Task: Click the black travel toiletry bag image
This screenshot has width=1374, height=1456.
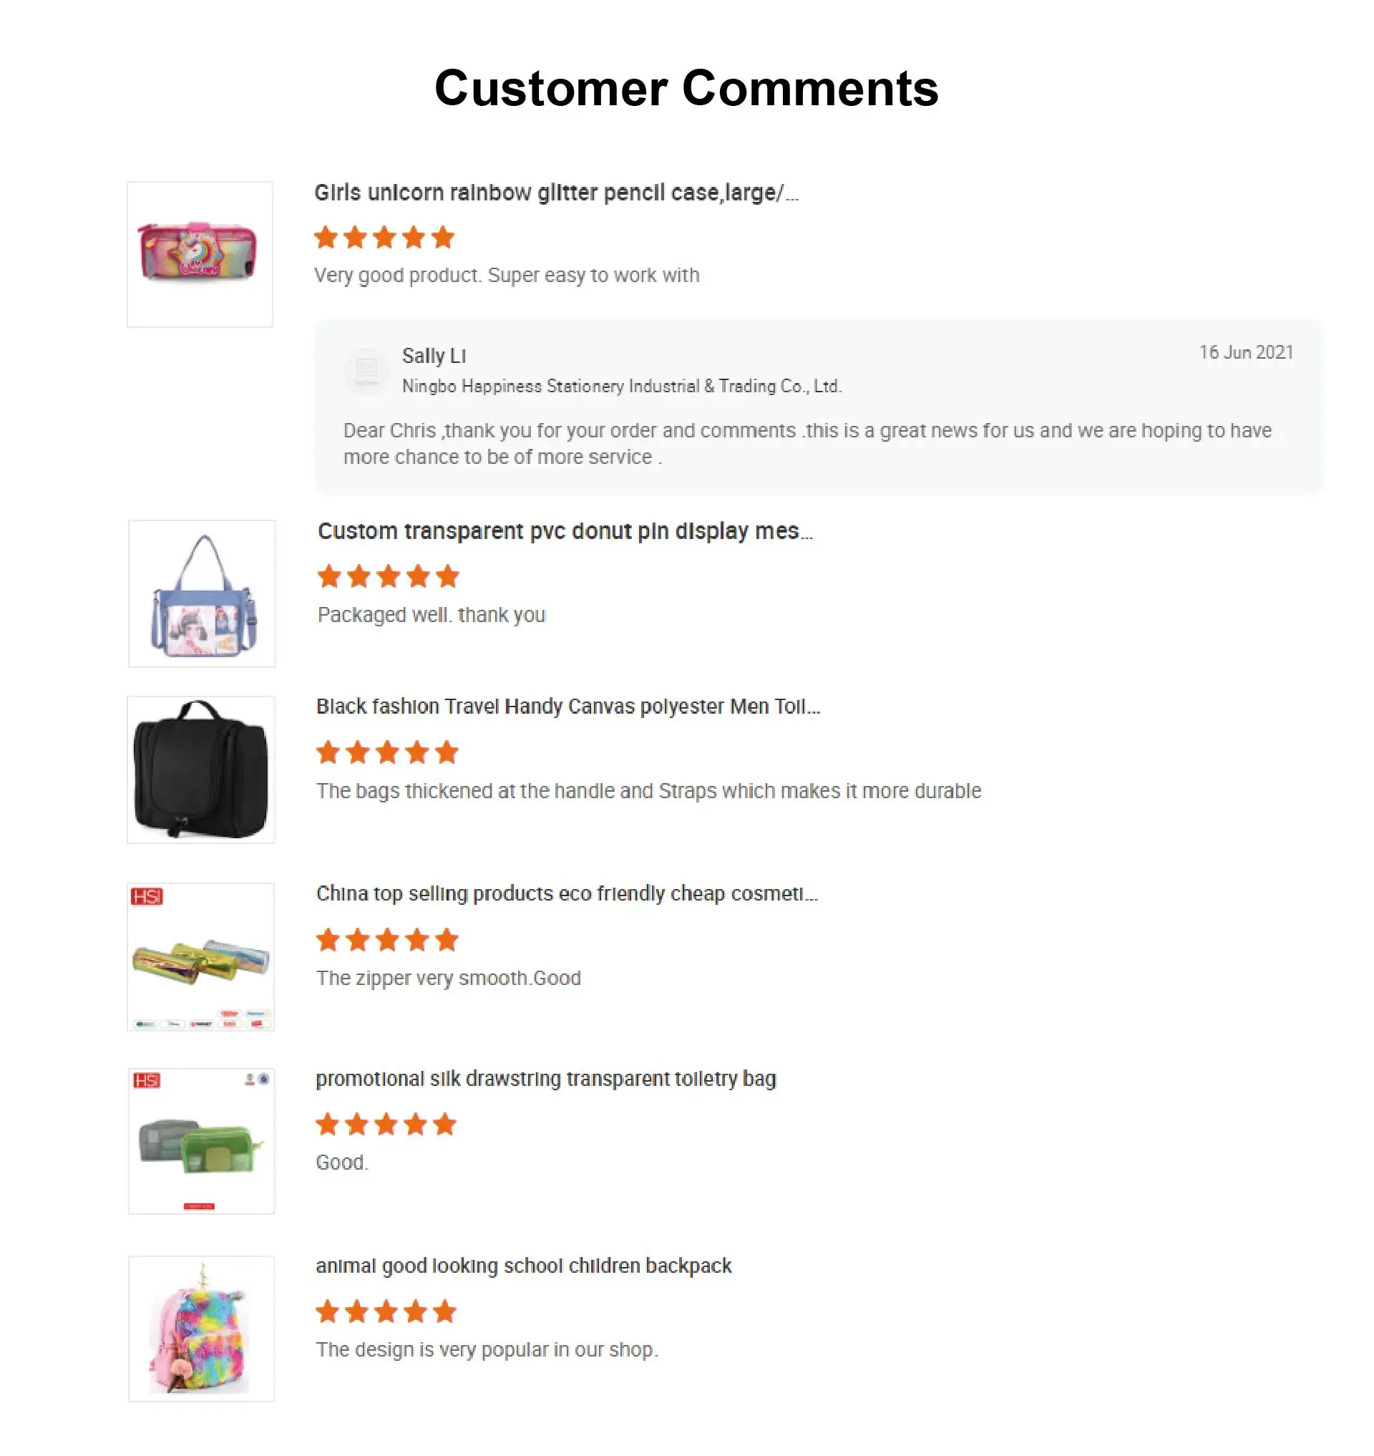Action: 200,770
